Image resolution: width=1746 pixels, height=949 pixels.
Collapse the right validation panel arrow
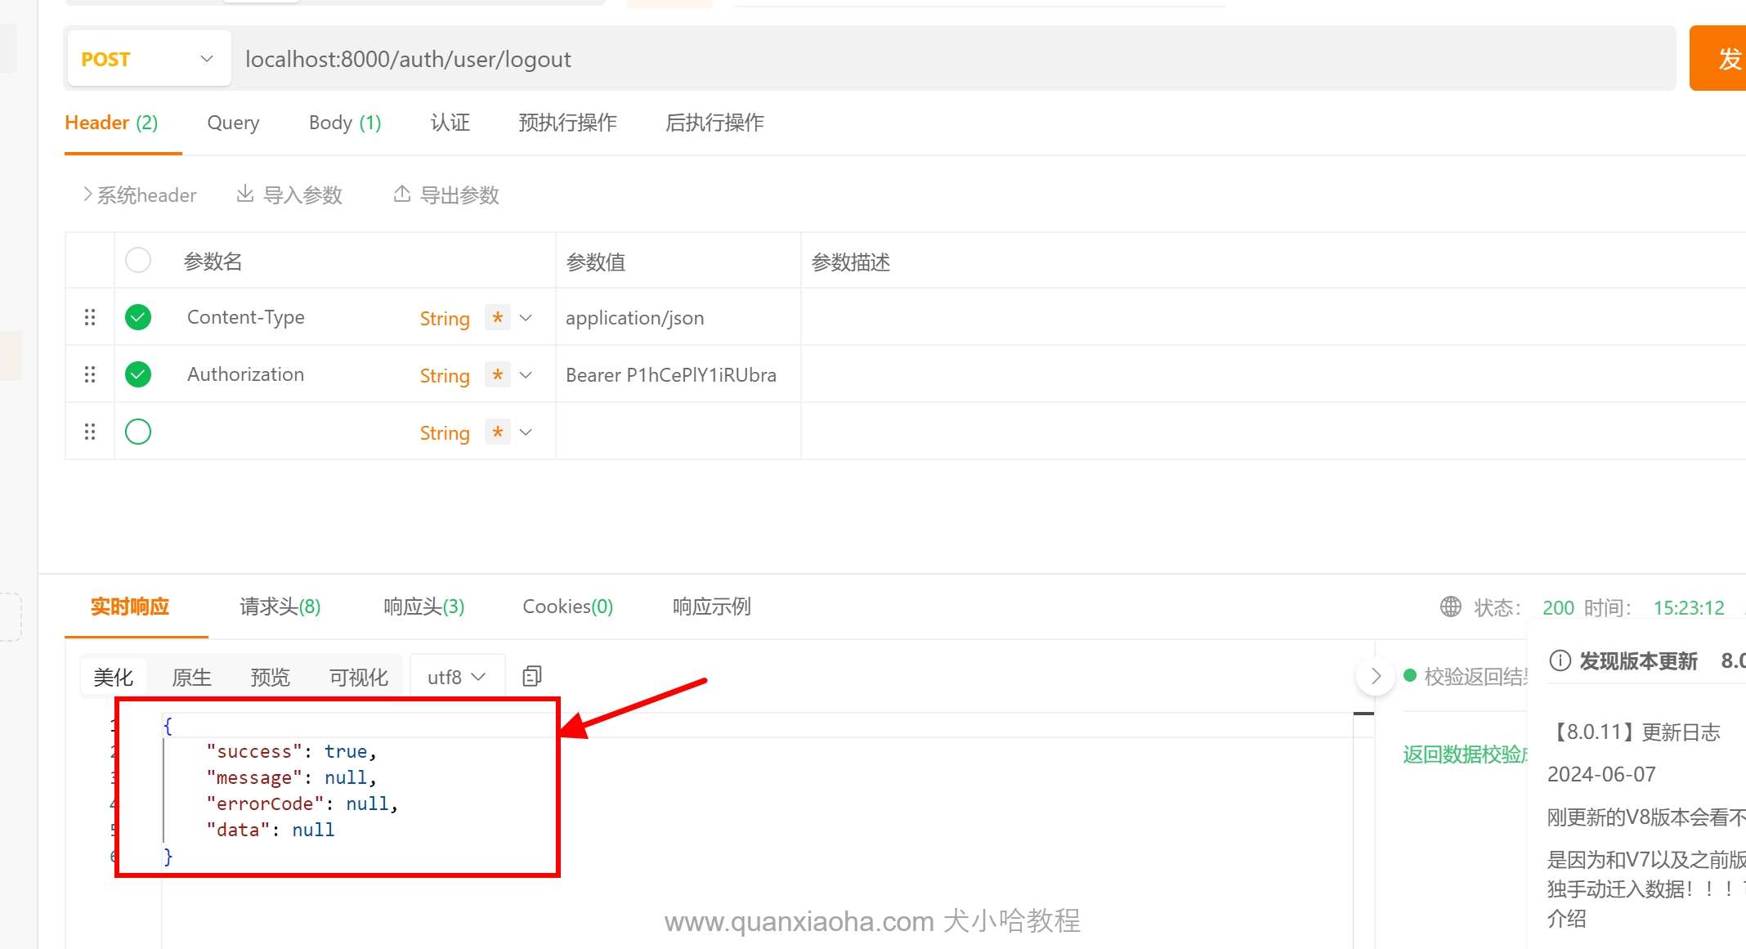[1376, 676]
